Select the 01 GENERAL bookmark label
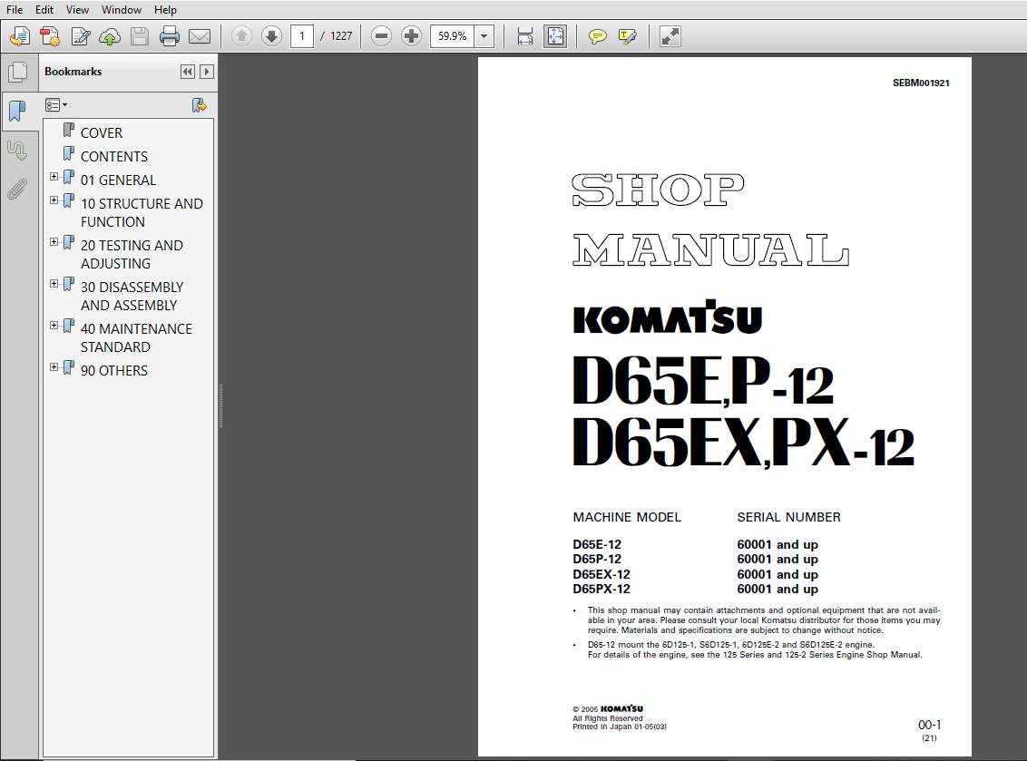1027x761 pixels. [118, 180]
